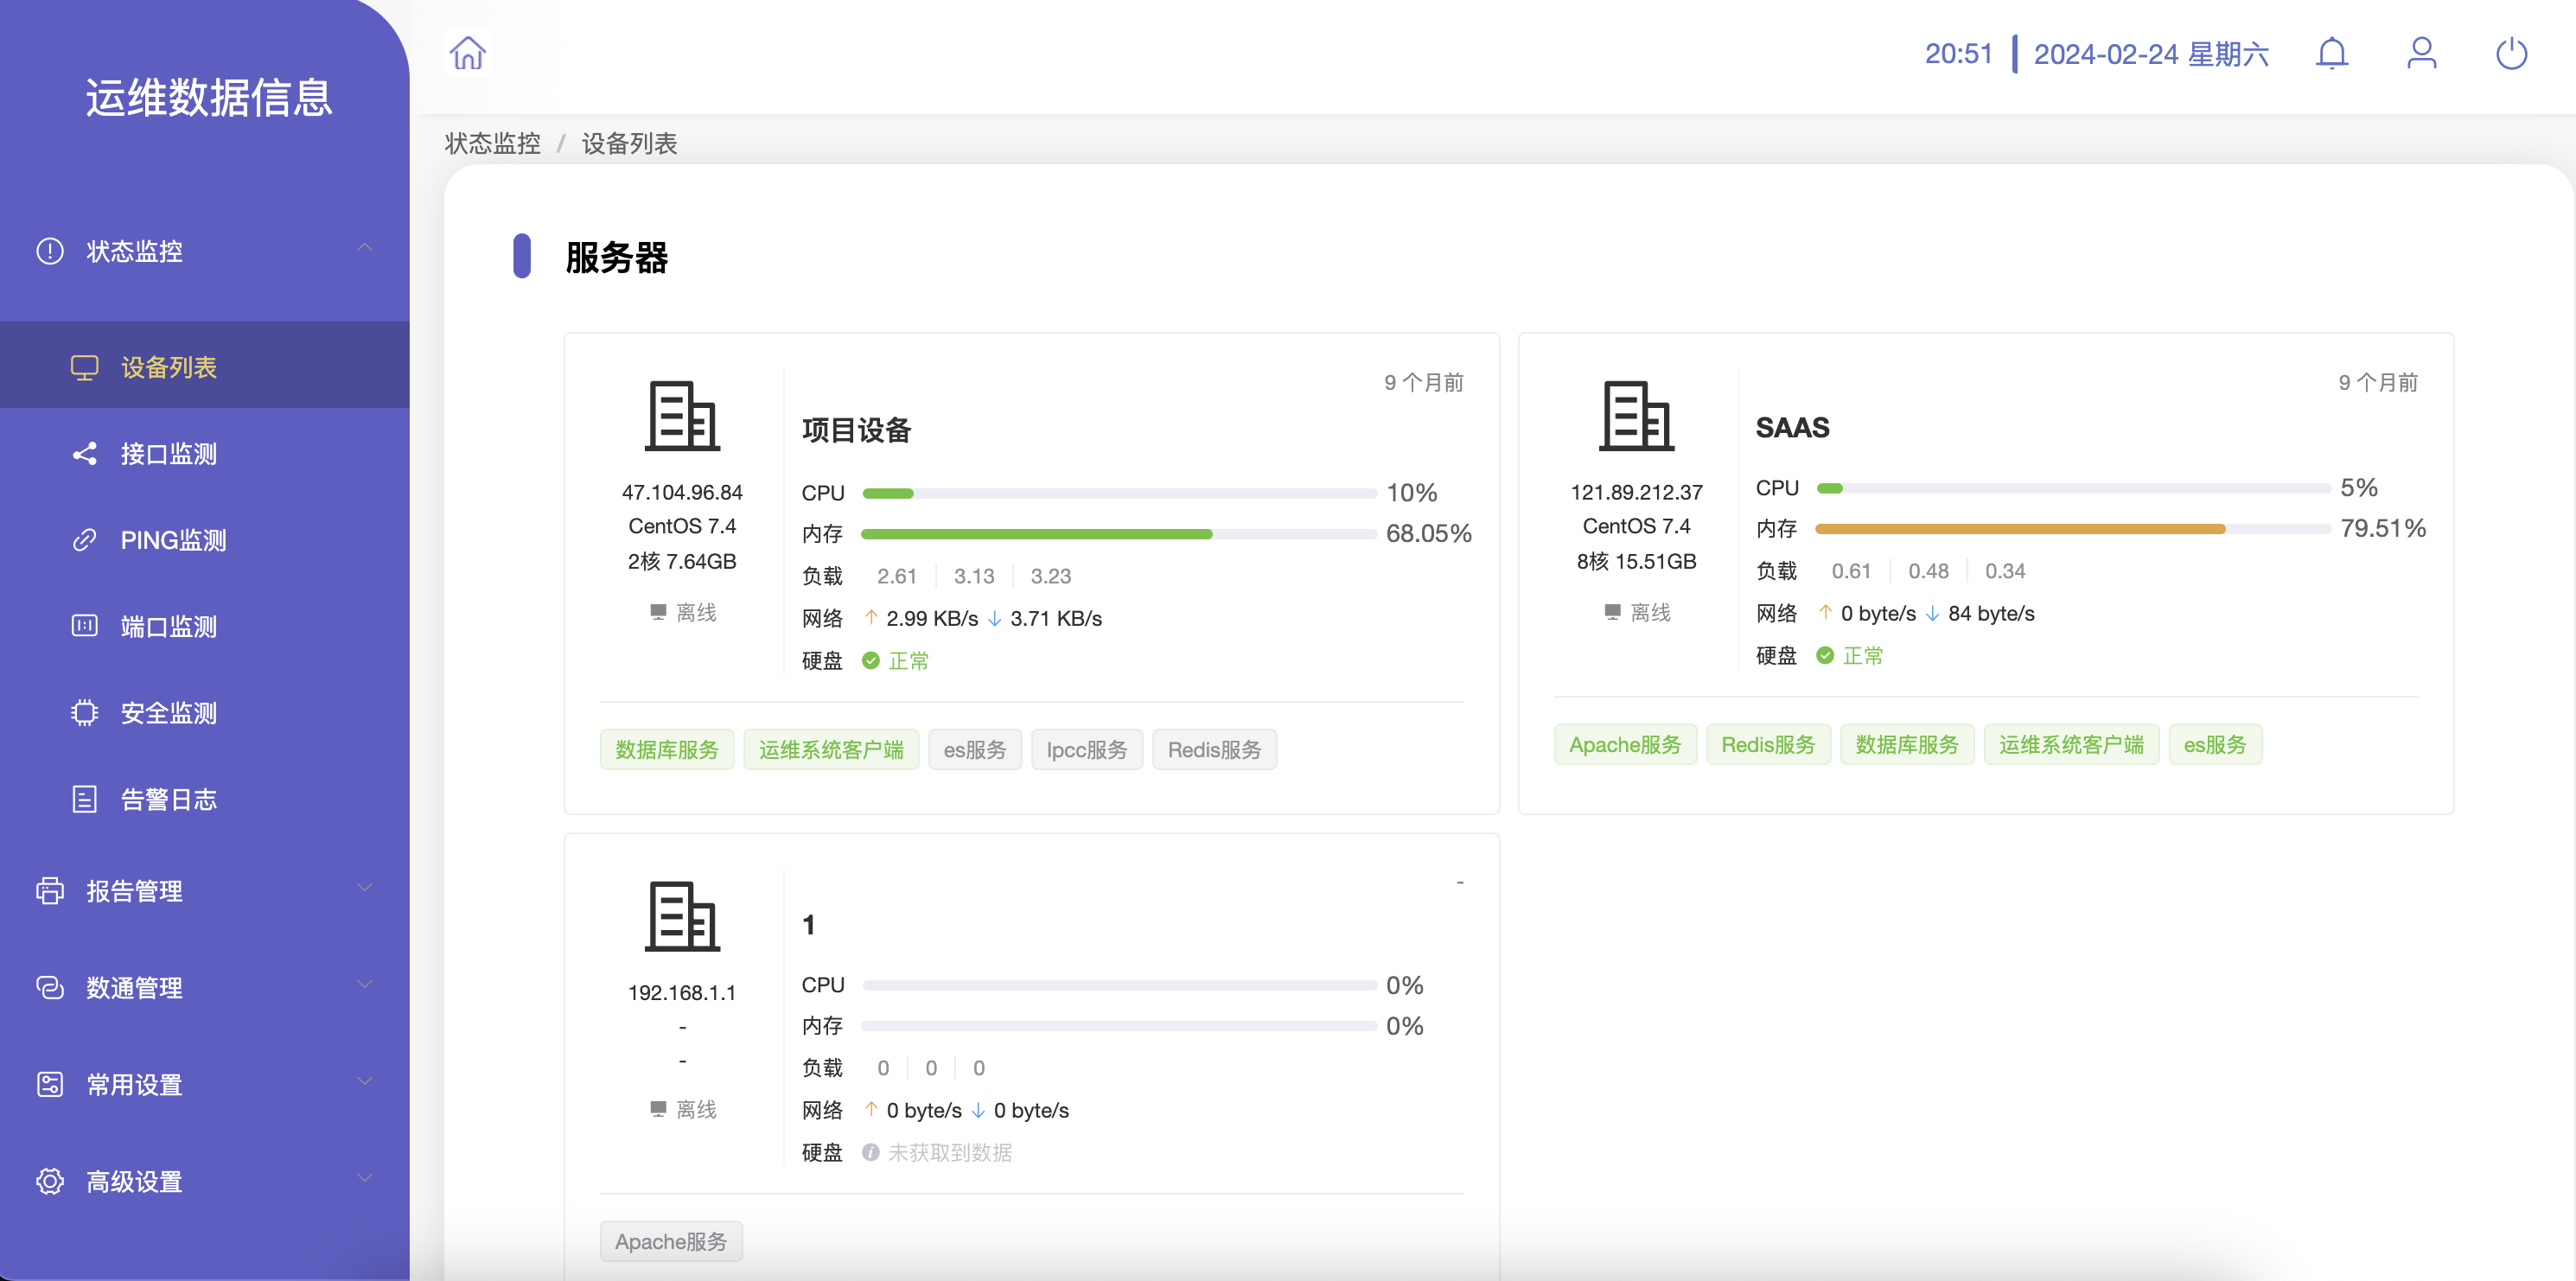Click the 常用设置 icon
This screenshot has height=1281, width=2576.
[x=50, y=1084]
